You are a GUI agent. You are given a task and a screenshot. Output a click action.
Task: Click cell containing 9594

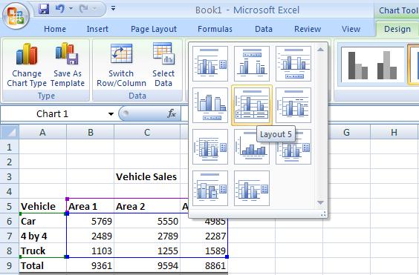pyautogui.click(x=147, y=265)
